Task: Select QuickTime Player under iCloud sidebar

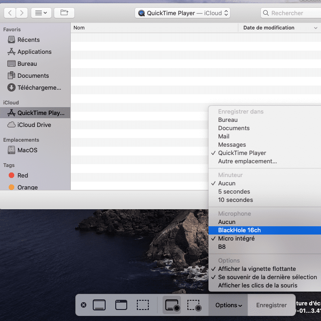Action: point(35,113)
